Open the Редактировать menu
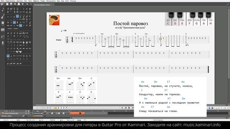 click(10, 1)
